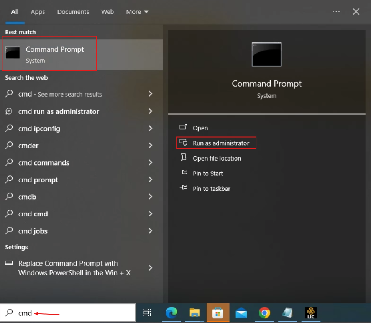Image resolution: width=371 pixels, height=323 pixels.
Task: Click the cmd search input box
Action: click(67, 313)
